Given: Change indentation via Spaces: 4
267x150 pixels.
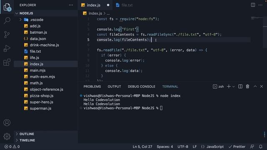Looking at the screenshot, I should [x=165, y=147].
